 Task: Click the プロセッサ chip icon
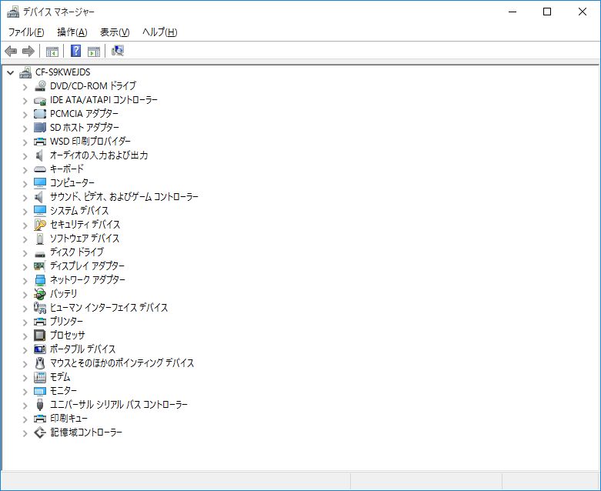click(41, 336)
